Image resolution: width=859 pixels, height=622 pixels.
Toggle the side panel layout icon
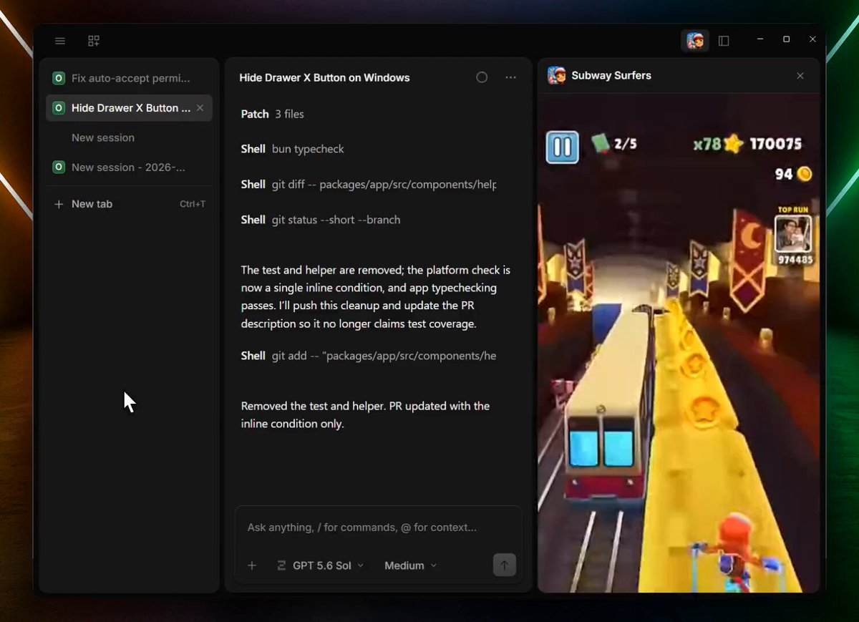[x=724, y=41]
